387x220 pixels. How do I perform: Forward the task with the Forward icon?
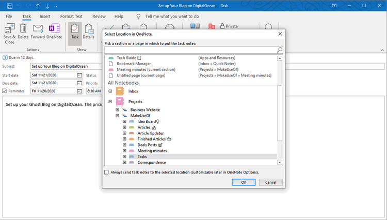coord(38,32)
